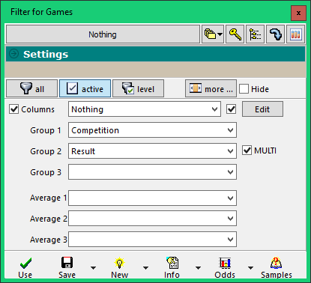Screen dimensions: 311x283
Task: Uncheck the Columns checkbox
Action: tap(13, 109)
